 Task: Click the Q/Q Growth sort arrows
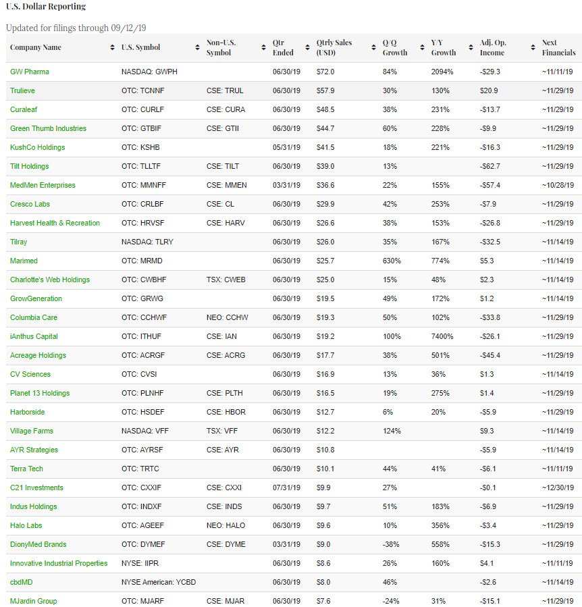pyautogui.click(x=422, y=48)
